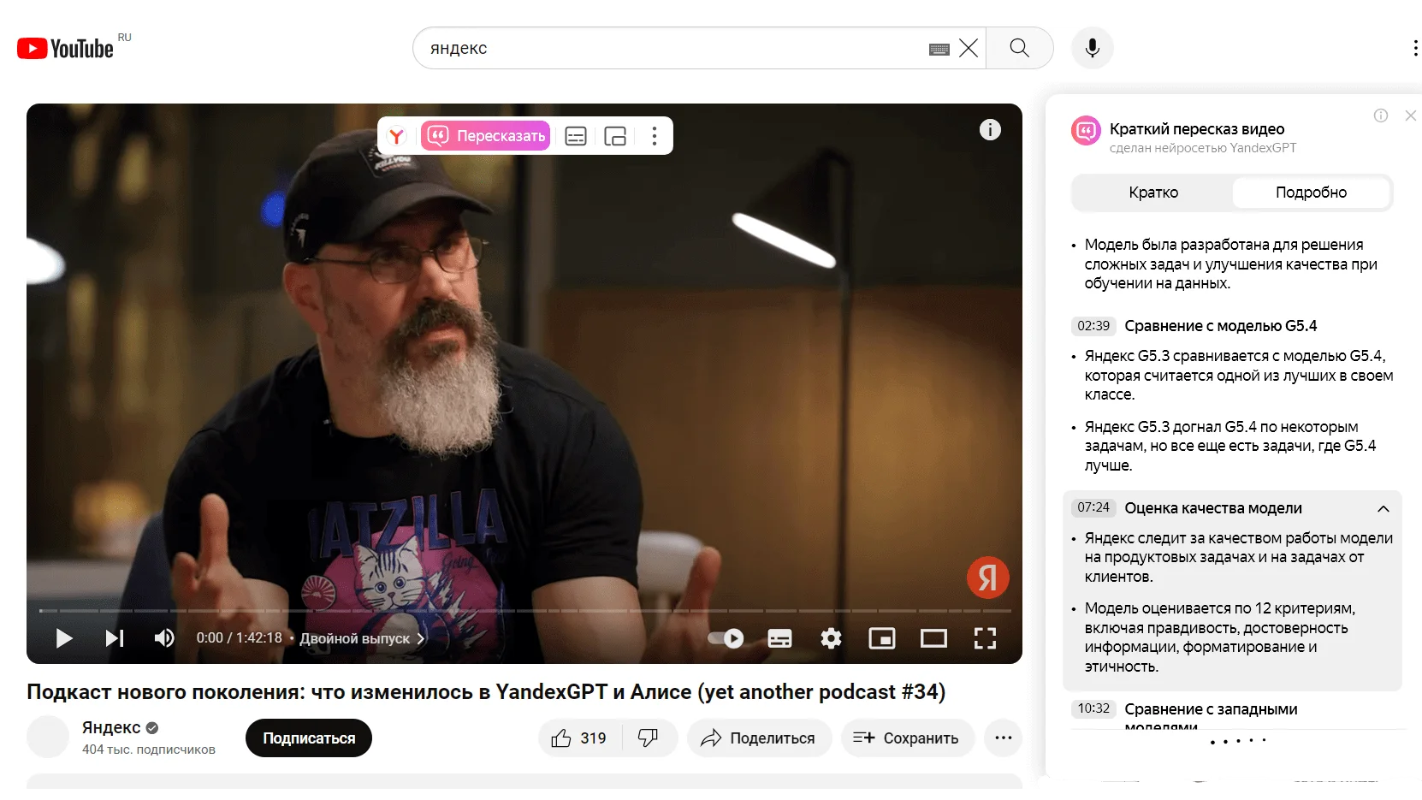Play the video
The height and width of the screenshot is (800, 1422).
pyautogui.click(x=63, y=638)
